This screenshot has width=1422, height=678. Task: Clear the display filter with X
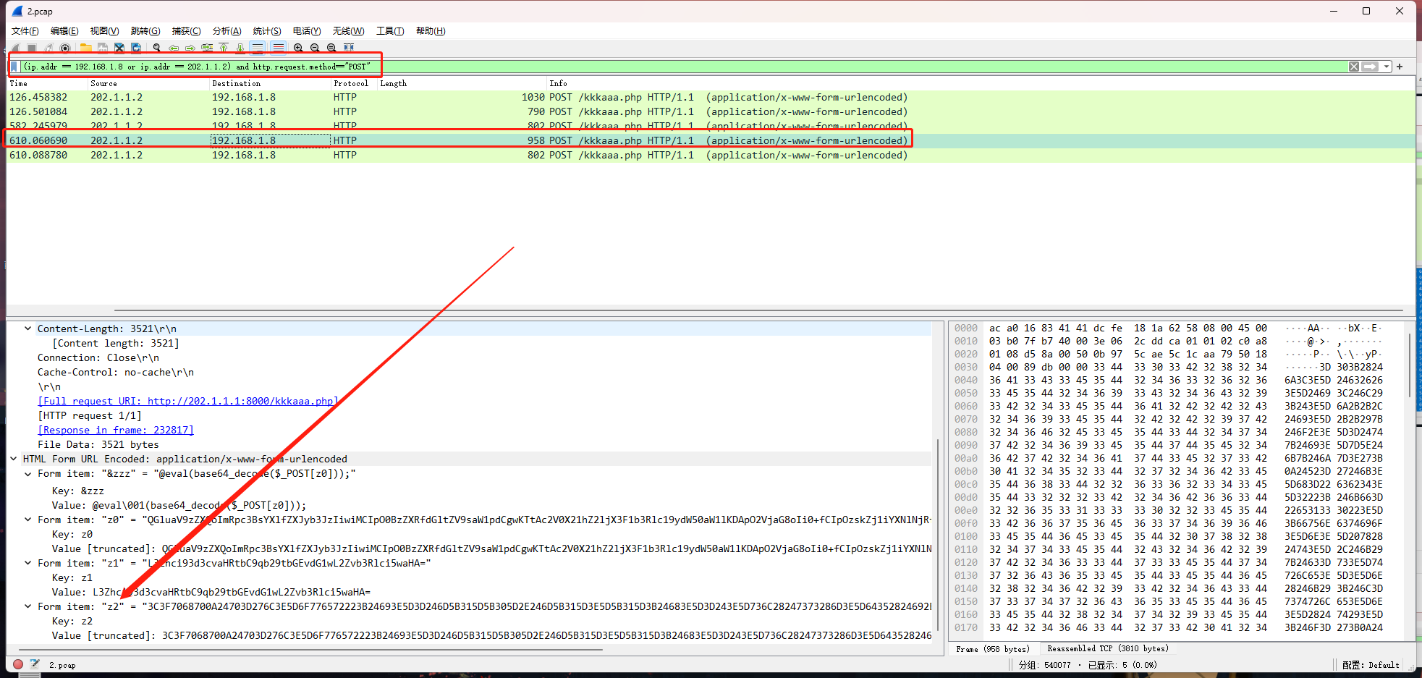[x=1354, y=67]
